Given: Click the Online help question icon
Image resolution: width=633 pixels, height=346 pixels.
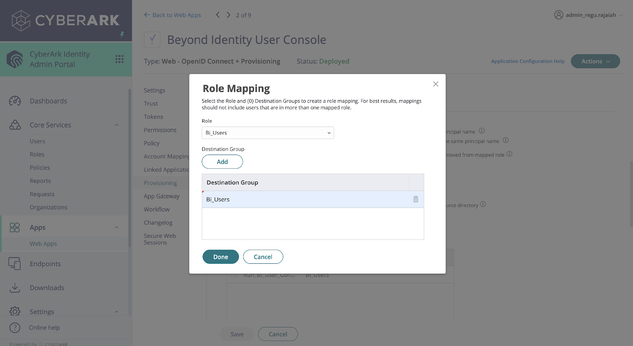Looking at the screenshot, I should pos(15,328).
